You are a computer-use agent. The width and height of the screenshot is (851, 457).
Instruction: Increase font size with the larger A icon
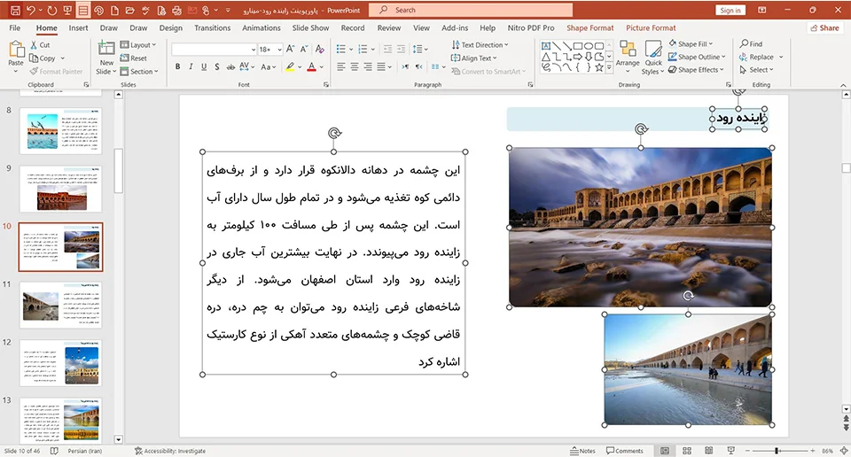tap(291, 50)
